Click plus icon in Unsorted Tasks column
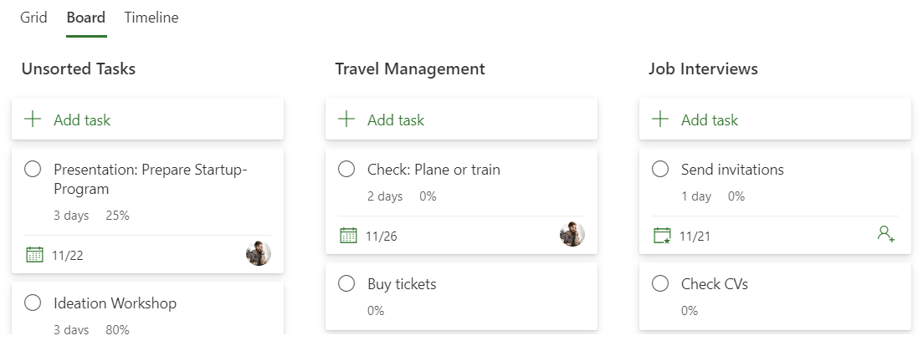923x346 pixels. coord(33,120)
